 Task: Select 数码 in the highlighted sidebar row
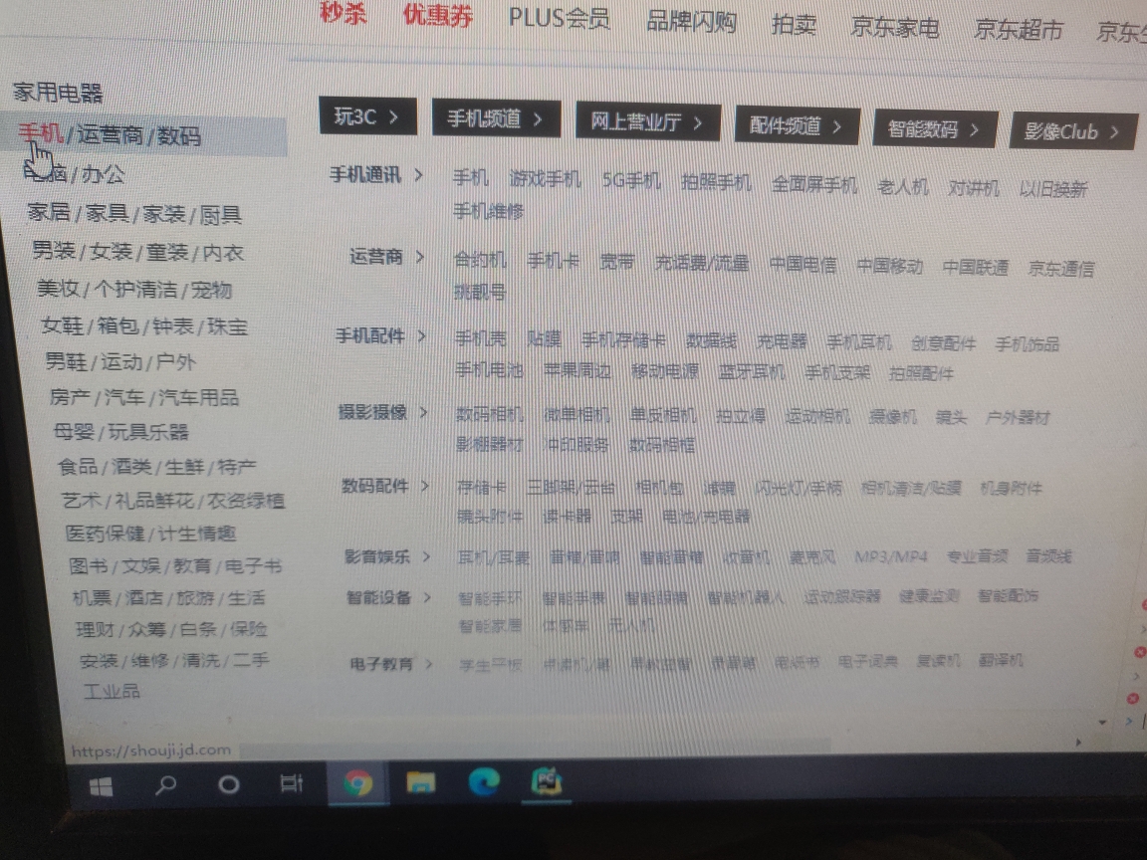click(x=179, y=136)
